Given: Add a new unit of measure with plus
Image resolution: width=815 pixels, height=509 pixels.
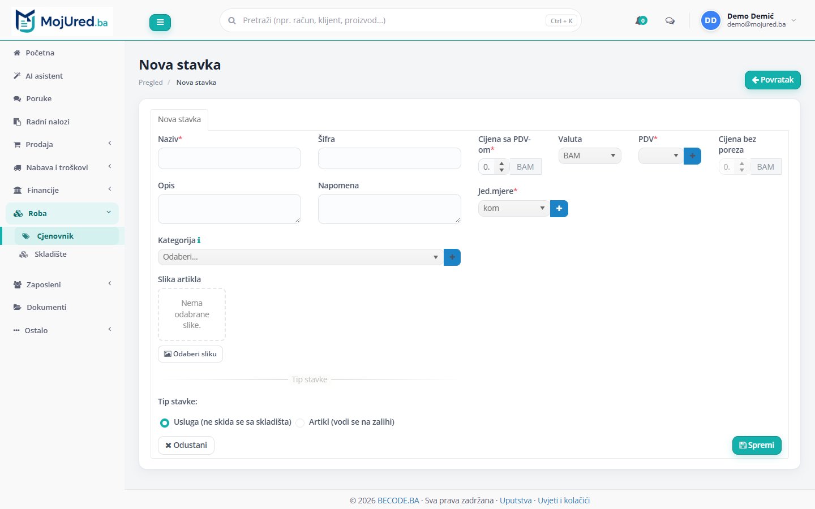Looking at the screenshot, I should tap(559, 209).
